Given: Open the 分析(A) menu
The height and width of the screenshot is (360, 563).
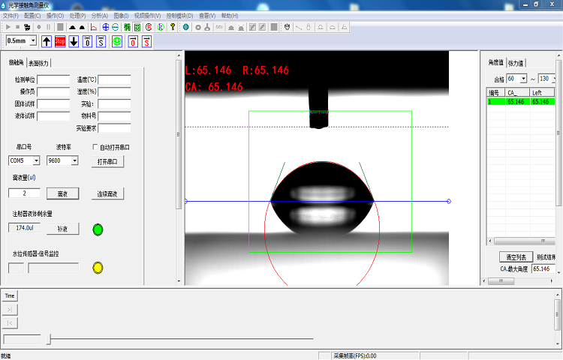Looking at the screenshot, I should [x=98, y=15].
